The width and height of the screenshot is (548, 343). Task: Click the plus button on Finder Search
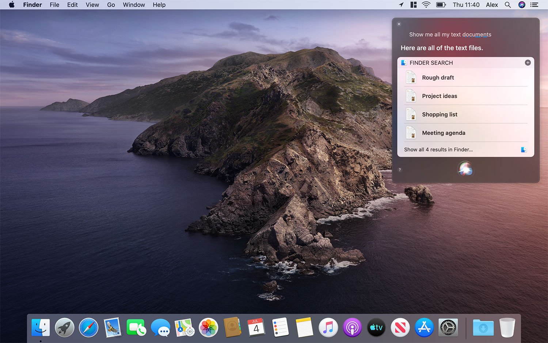point(528,63)
